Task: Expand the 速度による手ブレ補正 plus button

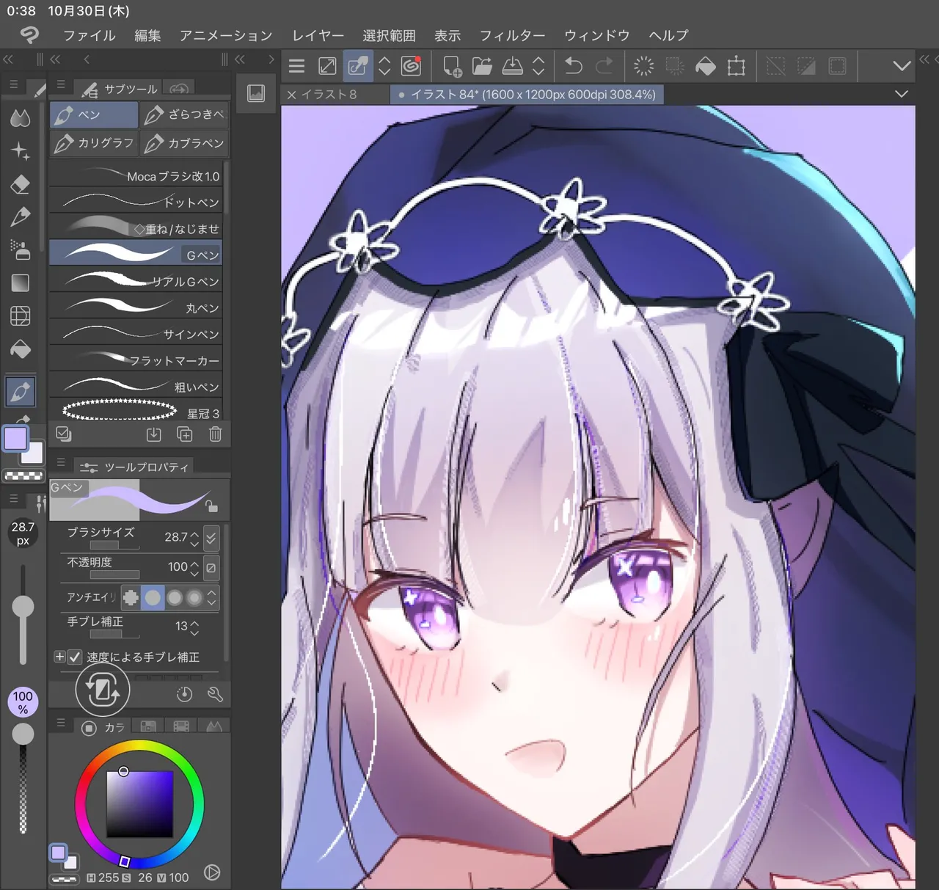Action: pos(59,657)
